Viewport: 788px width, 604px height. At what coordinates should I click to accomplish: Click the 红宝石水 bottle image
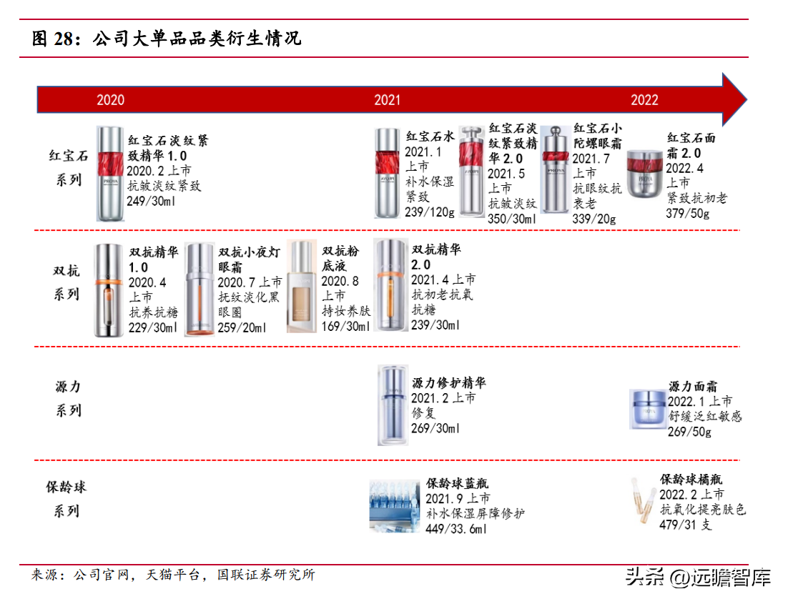coord(387,174)
